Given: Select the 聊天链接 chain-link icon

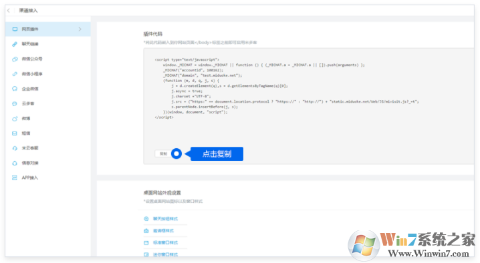Looking at the screenshot, I should click(x=15, y=44).
